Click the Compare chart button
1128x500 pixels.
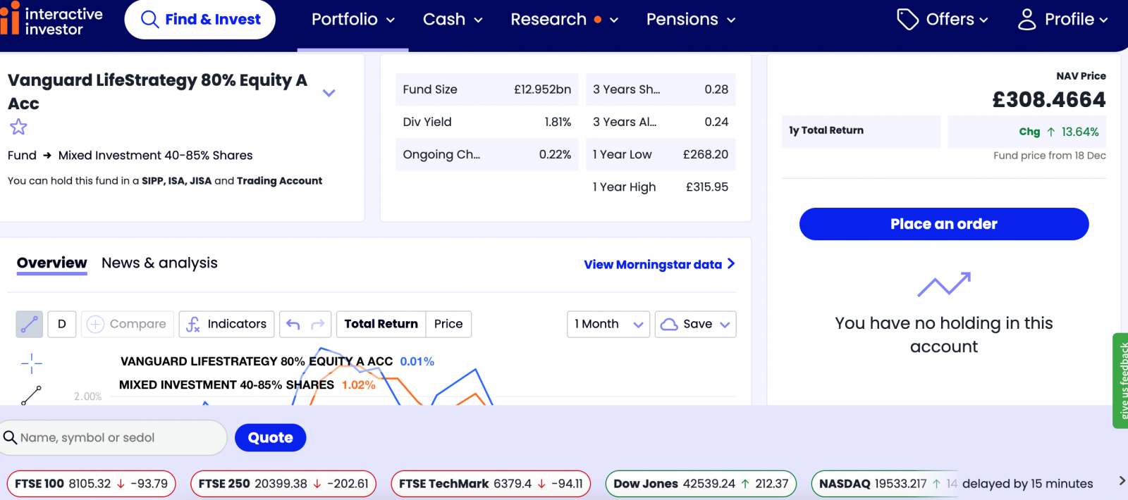tap(128, 325)
